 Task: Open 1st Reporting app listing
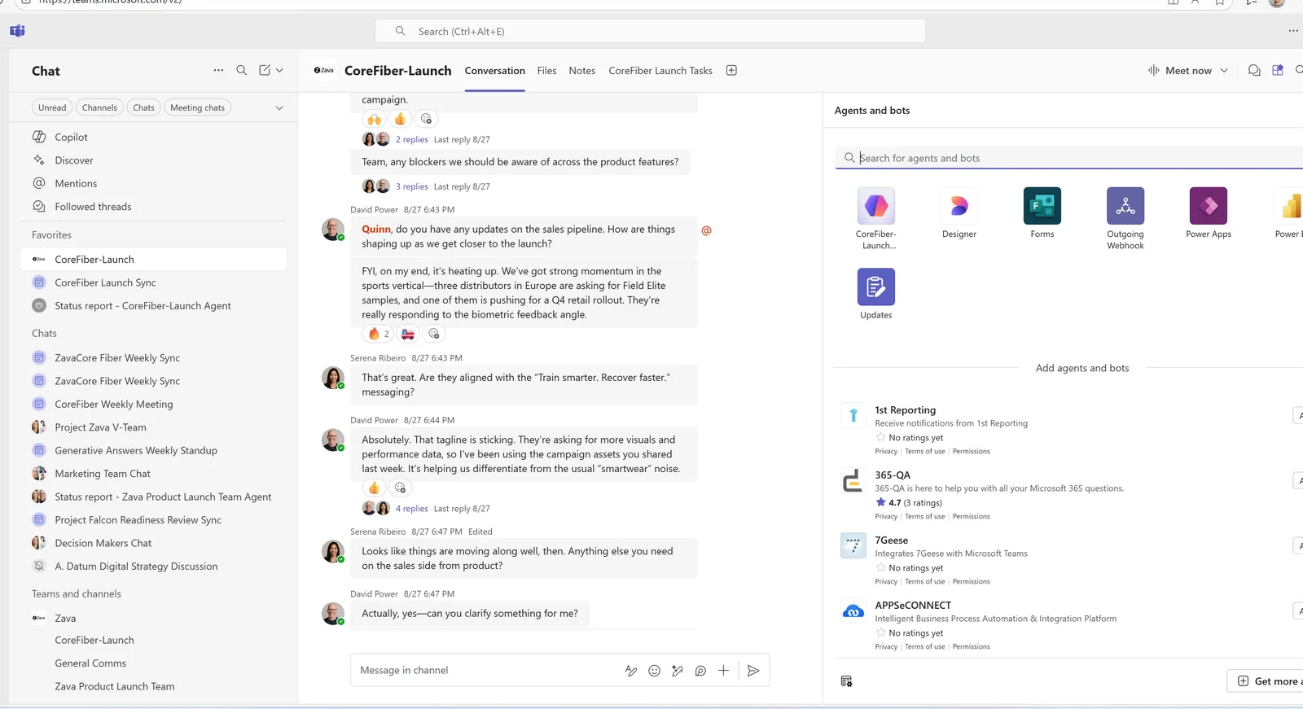tap(905, 409)
